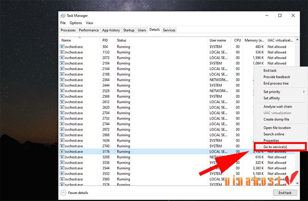This screenshot has width=308, height=201.
Task: Click the icon of svchost.exe PID 1636
Action: (62, 141)
